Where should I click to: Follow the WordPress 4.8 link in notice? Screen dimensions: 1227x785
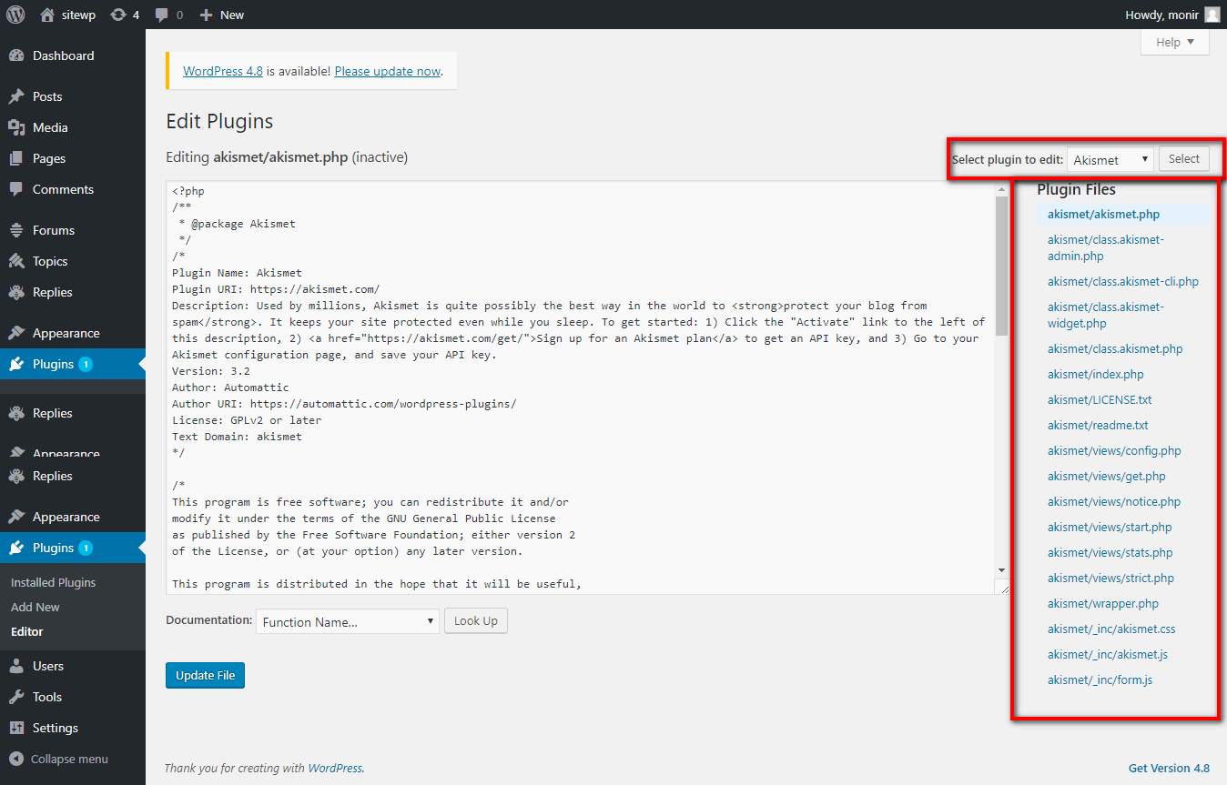(223, 71)
